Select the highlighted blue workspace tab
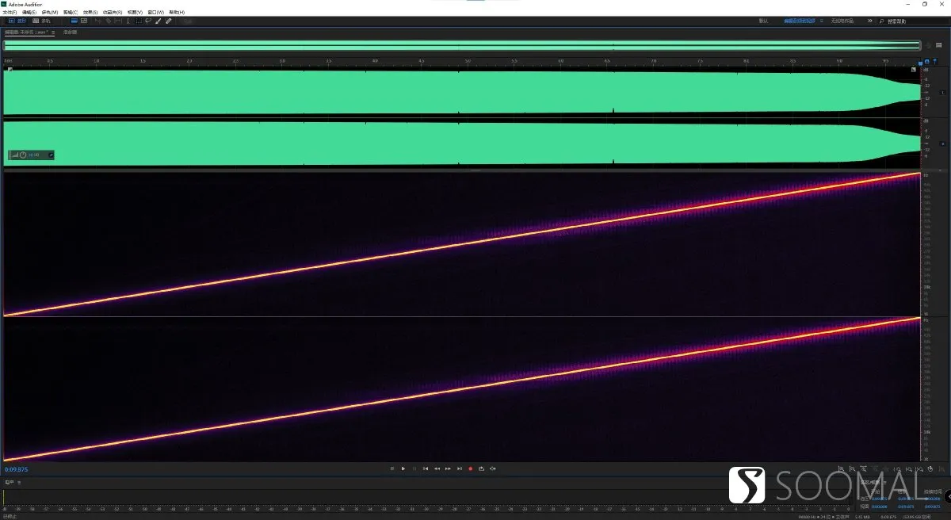The width and height of the screenshot is (951, 520). 799,21
